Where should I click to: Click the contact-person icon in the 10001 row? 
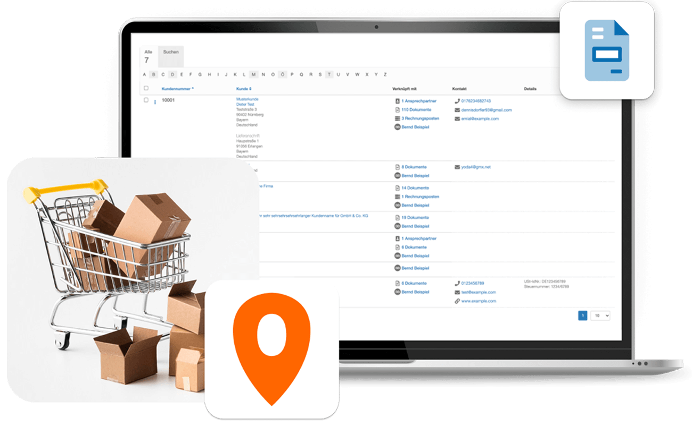[397, 101]
